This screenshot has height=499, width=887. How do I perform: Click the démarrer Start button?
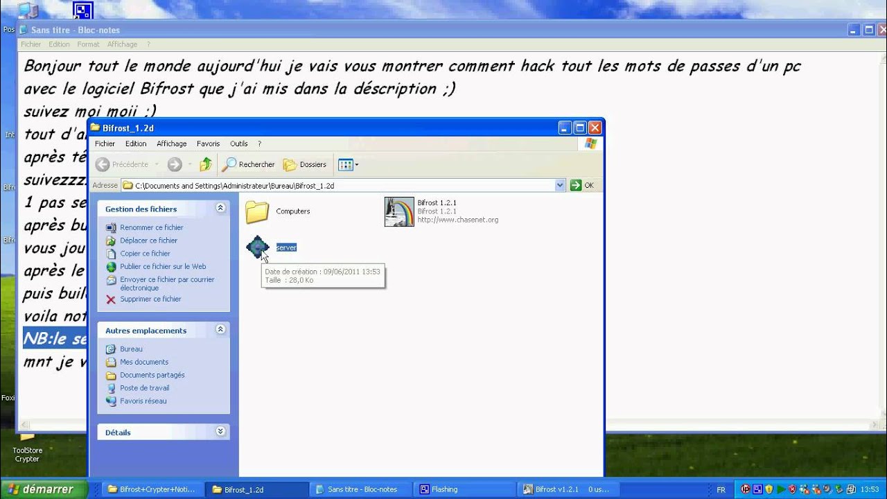click(43, 489)
